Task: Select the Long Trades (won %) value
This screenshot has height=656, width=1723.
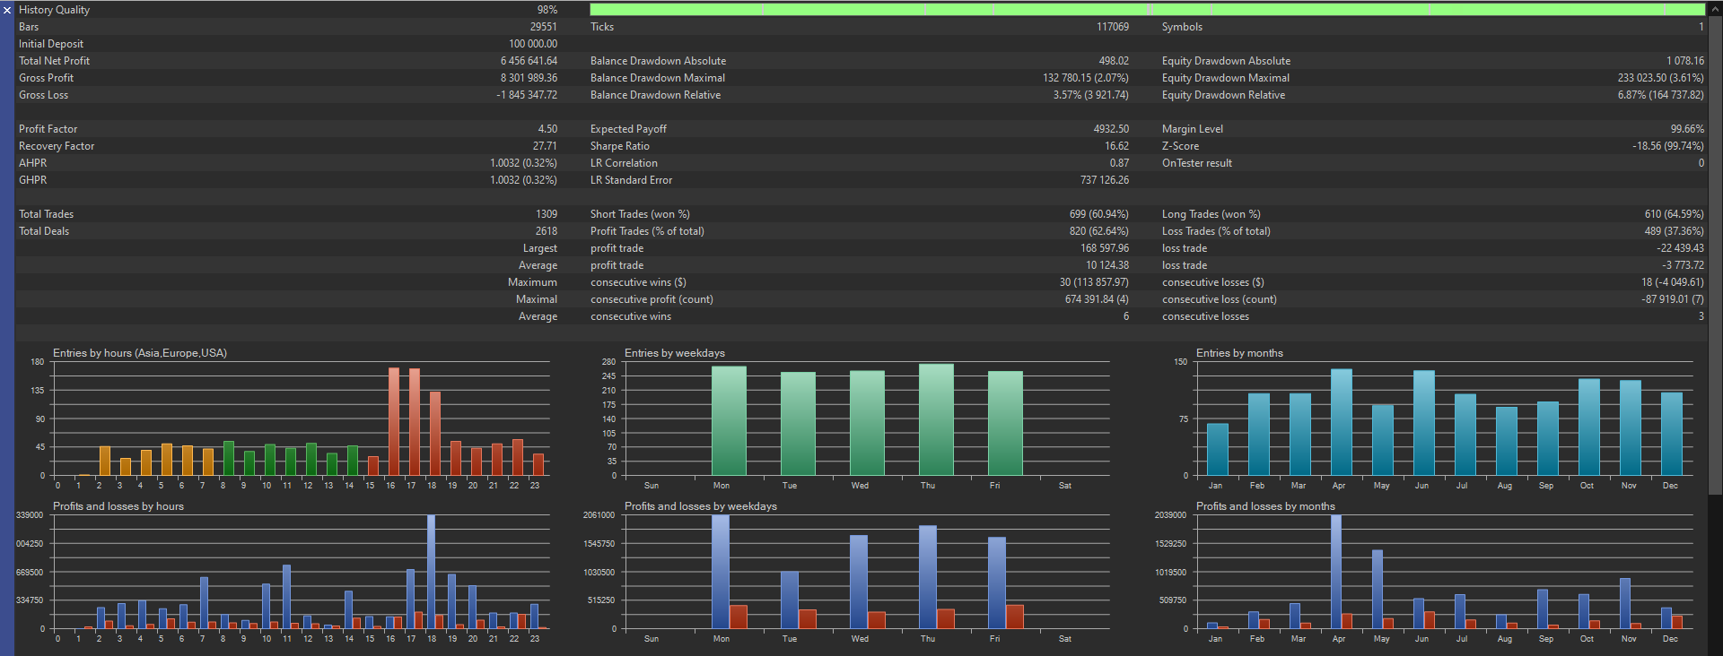Action: tap(1675, 214)
